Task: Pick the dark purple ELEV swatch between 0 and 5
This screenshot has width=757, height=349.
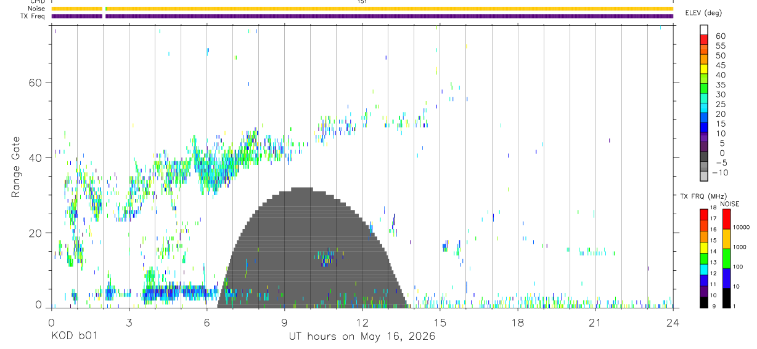Action: coord(704,147)
